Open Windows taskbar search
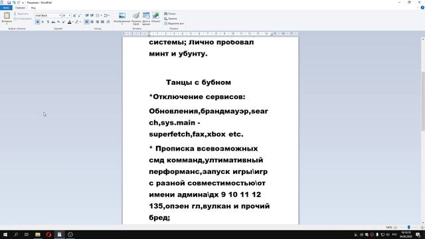The height and width of the screenshot is (239, 425). point(16,234)
